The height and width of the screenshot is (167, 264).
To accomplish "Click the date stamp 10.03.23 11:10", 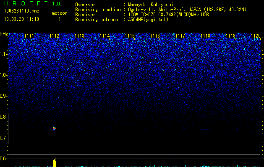I will (x=21, y=19).
